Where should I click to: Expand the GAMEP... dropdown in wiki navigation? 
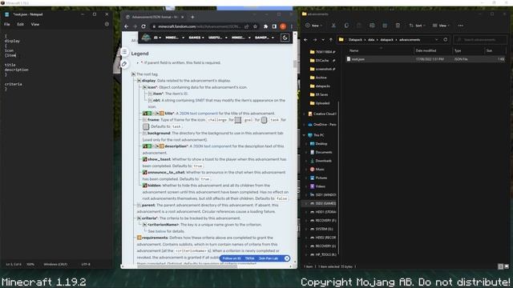click(x=264, y=38)
